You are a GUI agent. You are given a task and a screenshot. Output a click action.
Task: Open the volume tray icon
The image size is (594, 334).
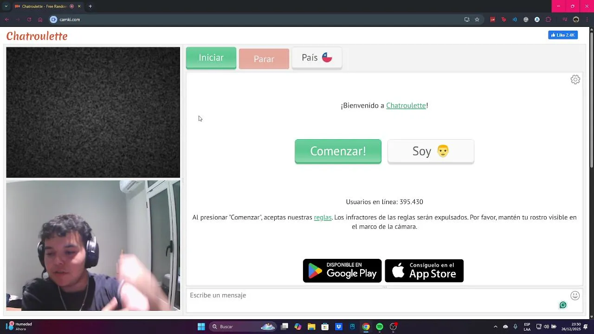(546, 327)
